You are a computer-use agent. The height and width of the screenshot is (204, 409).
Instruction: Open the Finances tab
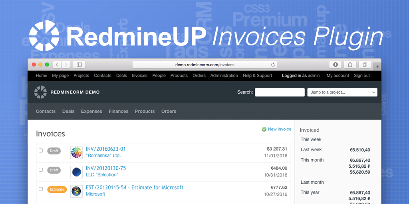coord(119,112)
